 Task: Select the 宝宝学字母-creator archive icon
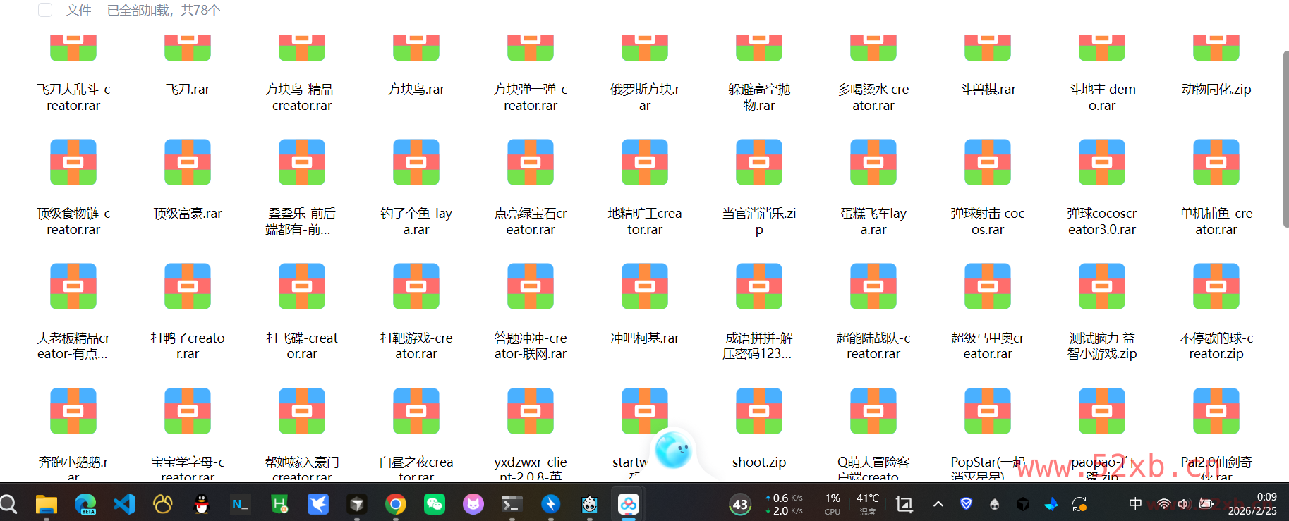coord(188,411)
